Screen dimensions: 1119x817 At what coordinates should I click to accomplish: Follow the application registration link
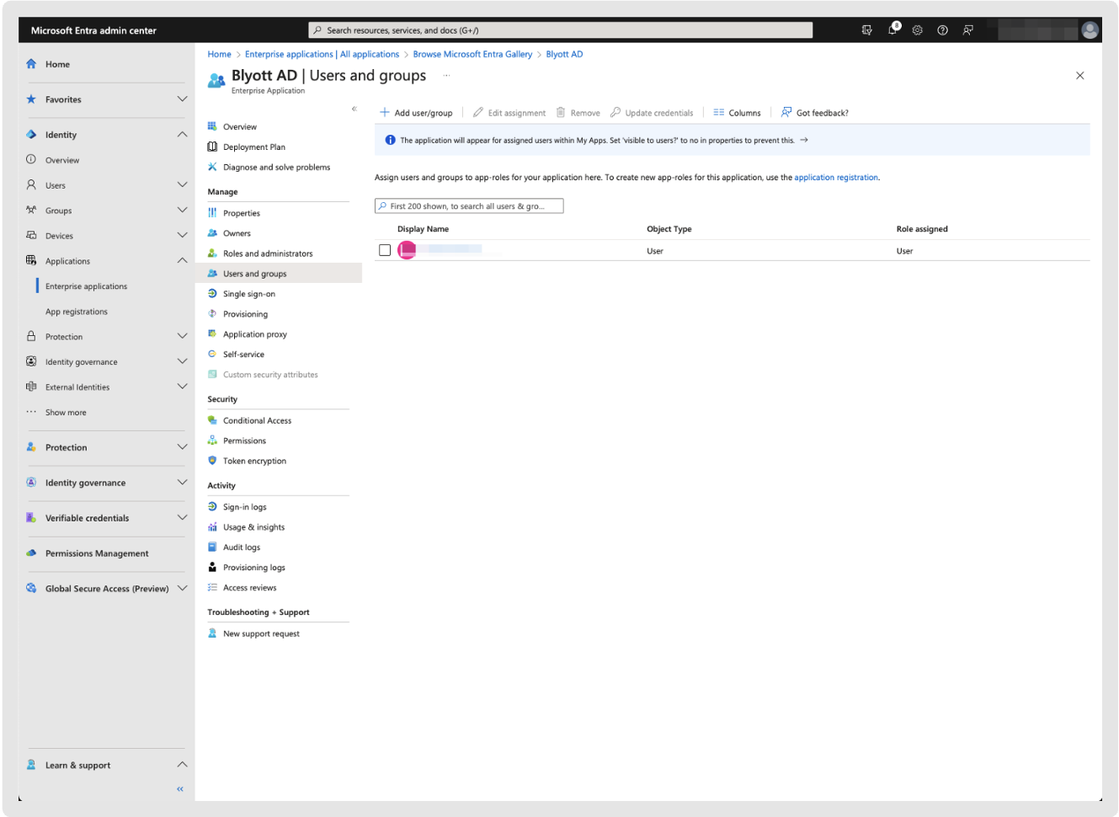coord(835,178)
